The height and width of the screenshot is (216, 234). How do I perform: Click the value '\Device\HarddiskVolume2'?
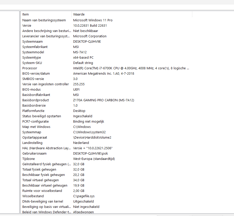click(x=92, y=138)
